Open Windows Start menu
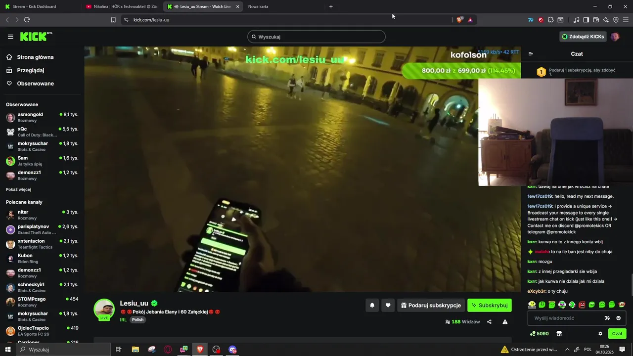 click(7, 350)
